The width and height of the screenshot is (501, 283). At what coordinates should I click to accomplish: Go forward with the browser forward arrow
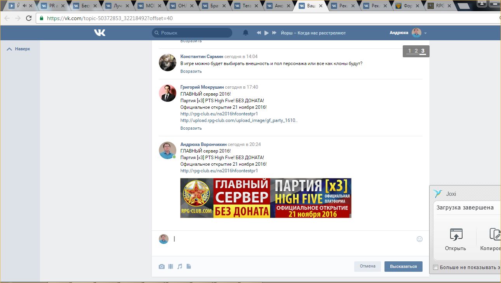pyautogui.click(x=17, y=18)
